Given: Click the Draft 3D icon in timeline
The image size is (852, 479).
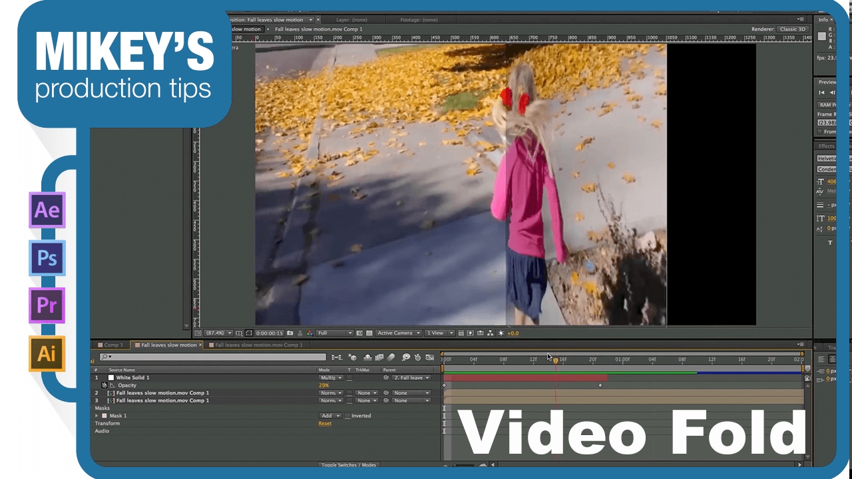Looking at the screenshot, I should [352, 357].
